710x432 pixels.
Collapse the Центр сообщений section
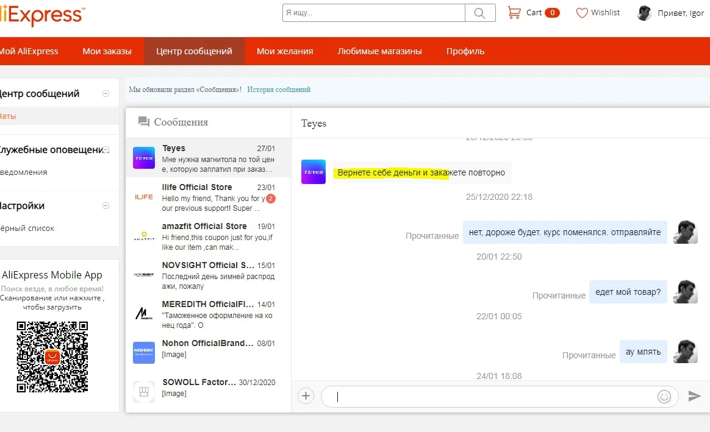pos(106,94)
